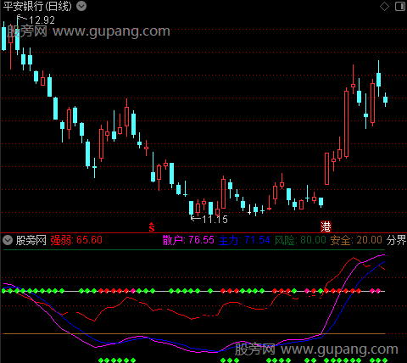The height and width of the screenshot is (363, 407).
Task: Click the 安全: 20.00 indicator value
Action: pyautogui.click(x=356, y=240)
